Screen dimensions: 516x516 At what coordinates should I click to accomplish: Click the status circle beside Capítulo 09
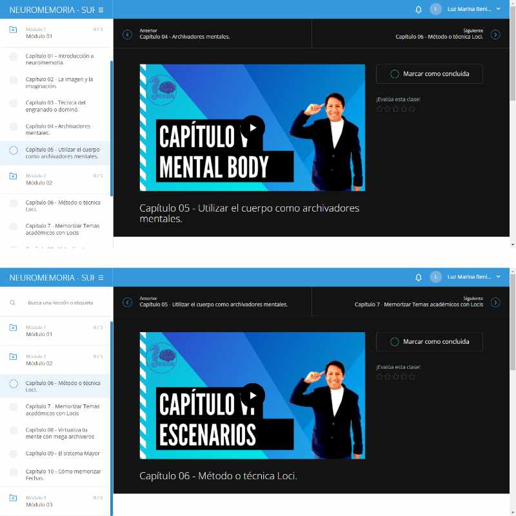coord(13,454)
